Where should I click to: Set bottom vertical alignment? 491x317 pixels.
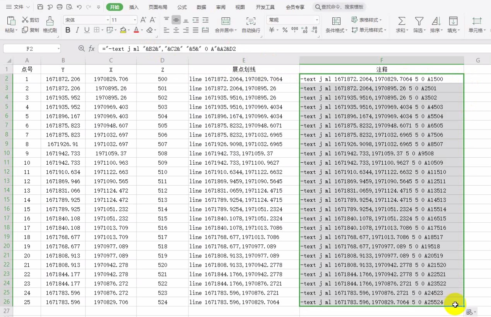point(186,20)
